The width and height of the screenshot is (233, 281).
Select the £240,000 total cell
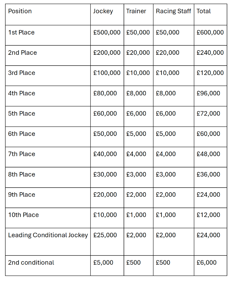[x=210, y=55]
